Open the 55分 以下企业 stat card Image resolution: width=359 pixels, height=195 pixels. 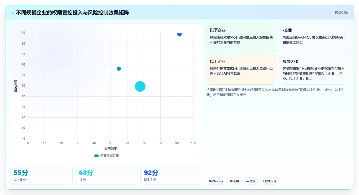(41, 175)
